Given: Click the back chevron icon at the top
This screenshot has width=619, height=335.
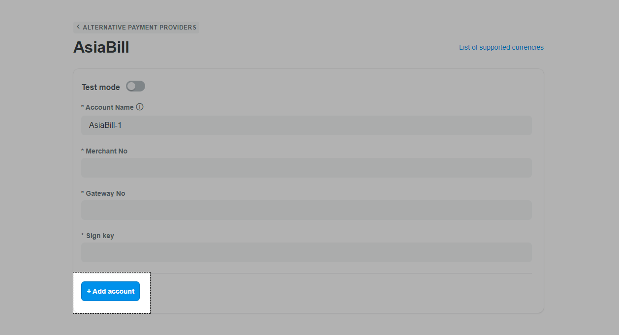Looking at the screenshot, I should 78,27.
